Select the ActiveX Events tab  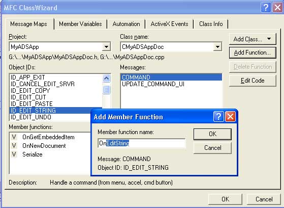point(169,24)
